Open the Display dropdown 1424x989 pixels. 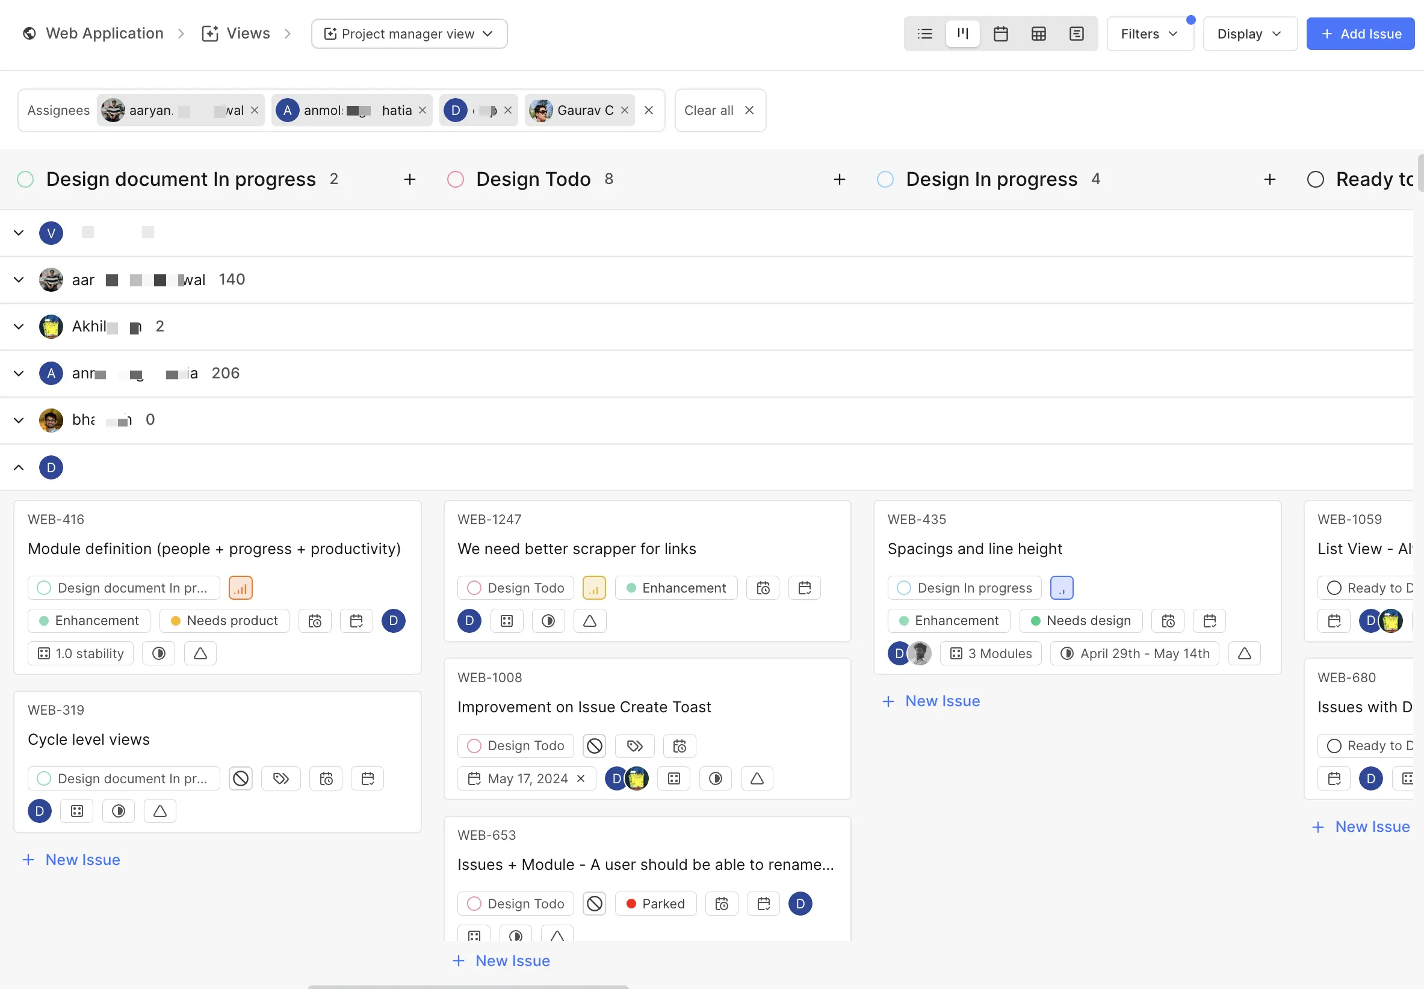click(1248, 34)
